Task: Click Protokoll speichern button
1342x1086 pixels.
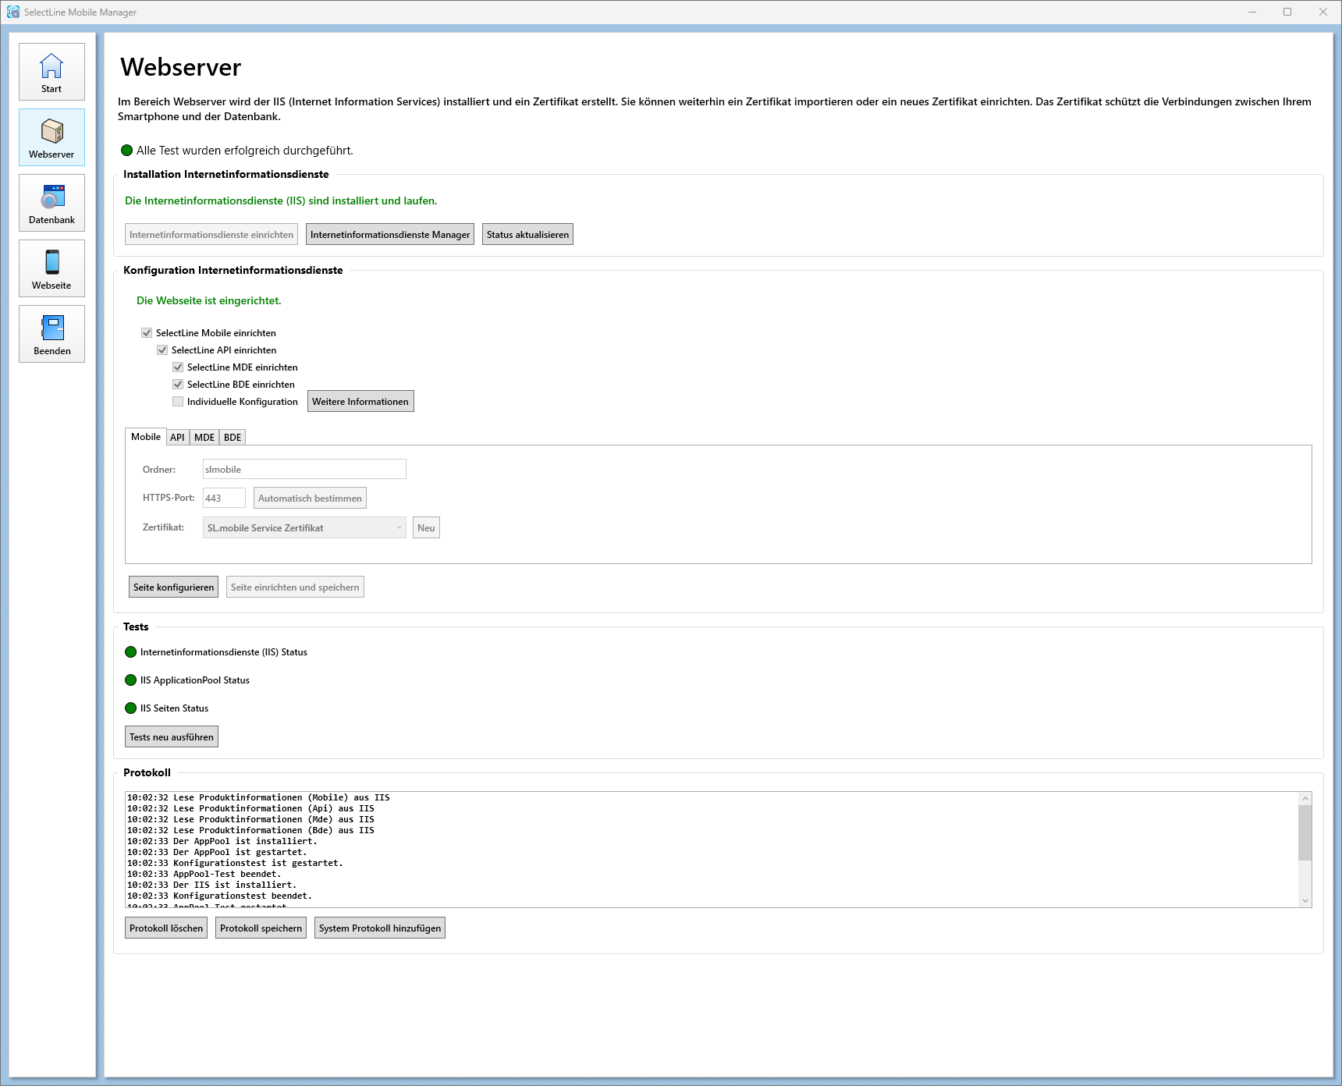Action: tap(261, 928)
